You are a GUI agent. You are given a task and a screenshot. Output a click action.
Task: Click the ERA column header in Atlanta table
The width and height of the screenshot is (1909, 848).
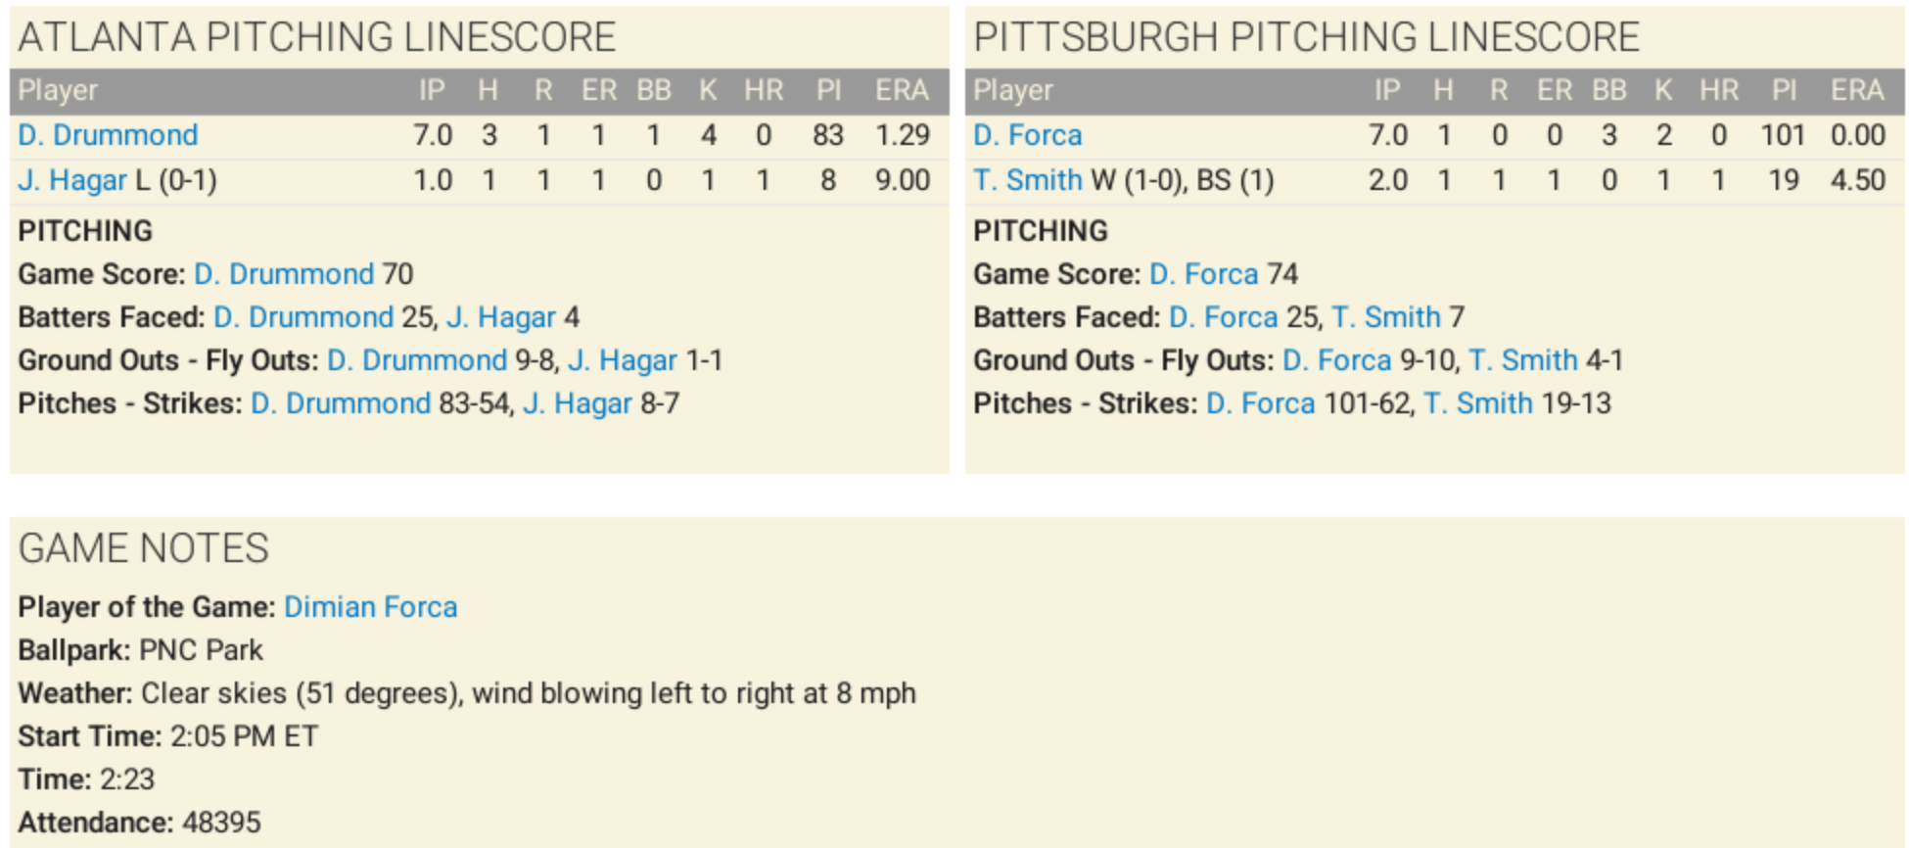(x=902, y=90)
